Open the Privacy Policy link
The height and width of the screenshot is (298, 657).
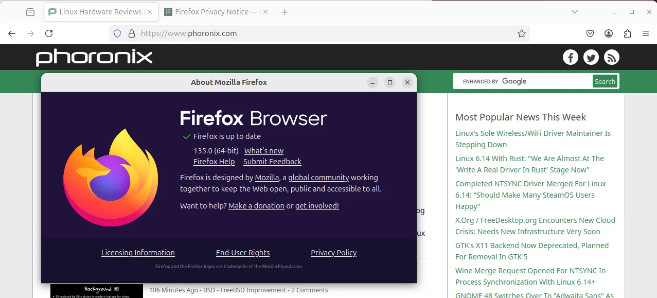(333, 253)
